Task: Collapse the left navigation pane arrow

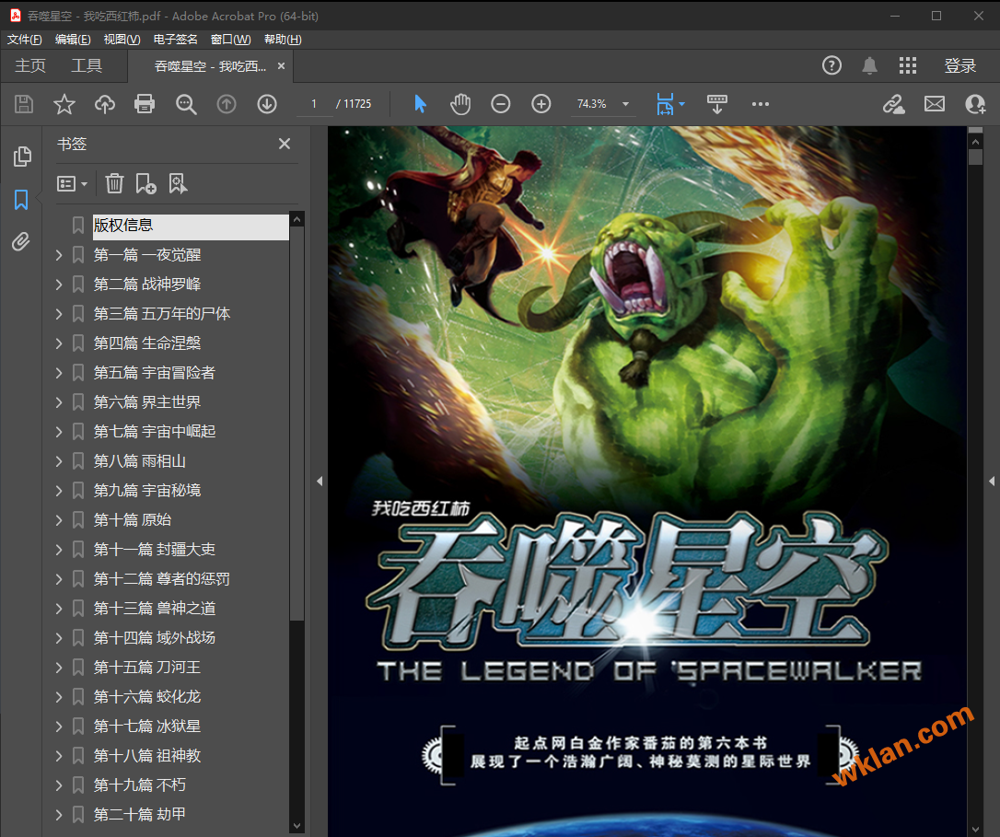Action: [320, 481]
